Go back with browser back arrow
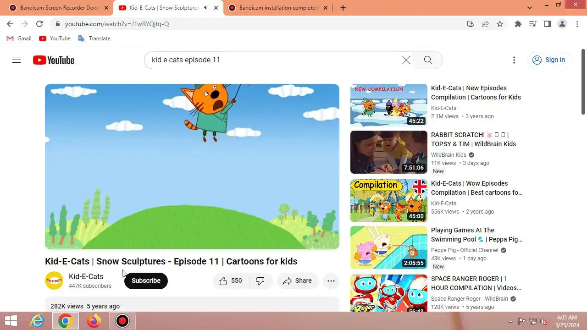 pyautogui.click(x=10, y=24)
